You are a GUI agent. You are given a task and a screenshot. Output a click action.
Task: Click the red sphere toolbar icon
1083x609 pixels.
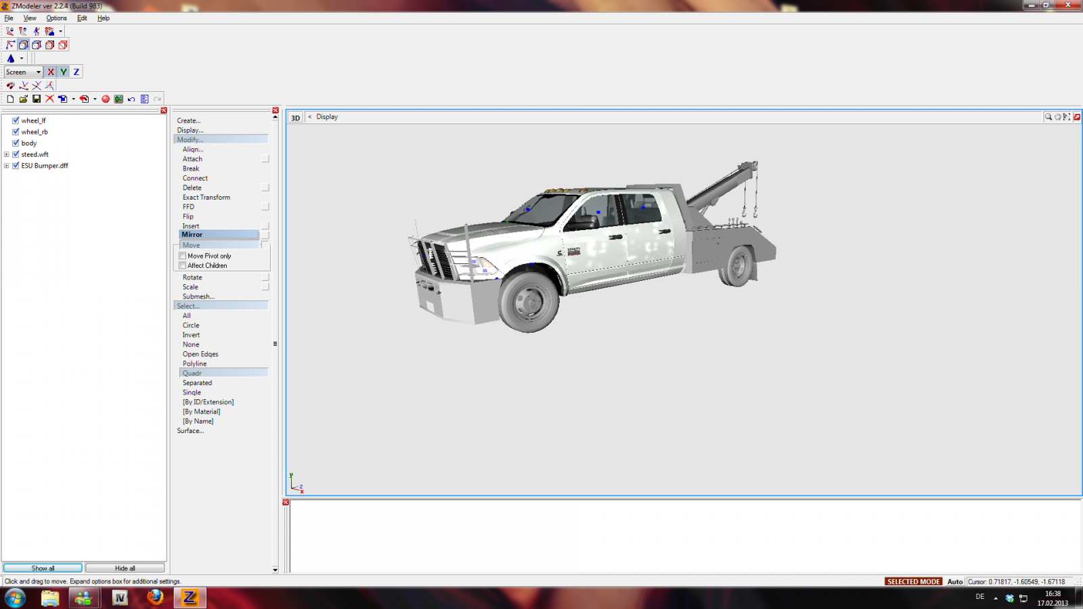pyautogui.click(x=106, y=99)
